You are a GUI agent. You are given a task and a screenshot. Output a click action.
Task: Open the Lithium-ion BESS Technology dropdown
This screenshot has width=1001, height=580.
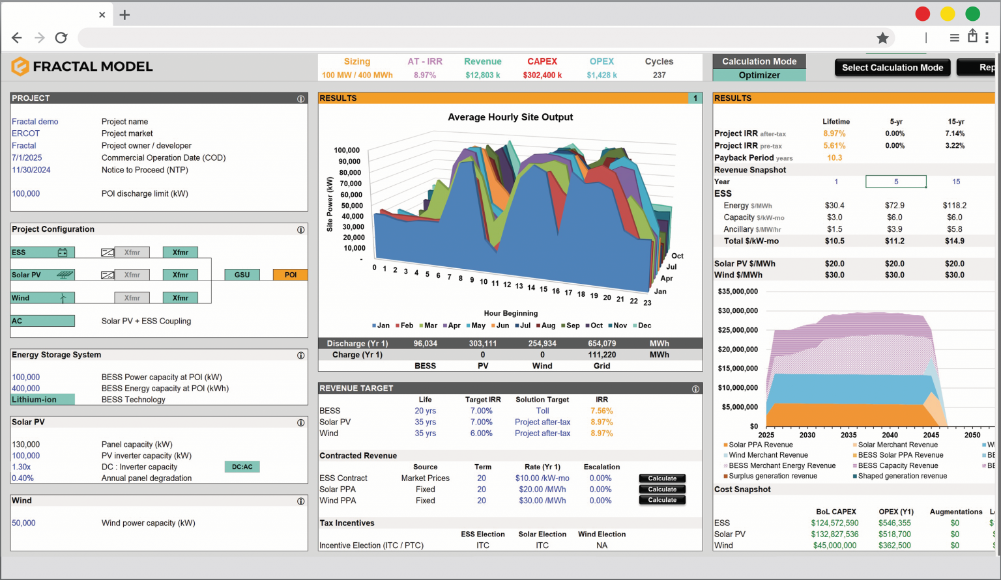(x=42, y=400)
